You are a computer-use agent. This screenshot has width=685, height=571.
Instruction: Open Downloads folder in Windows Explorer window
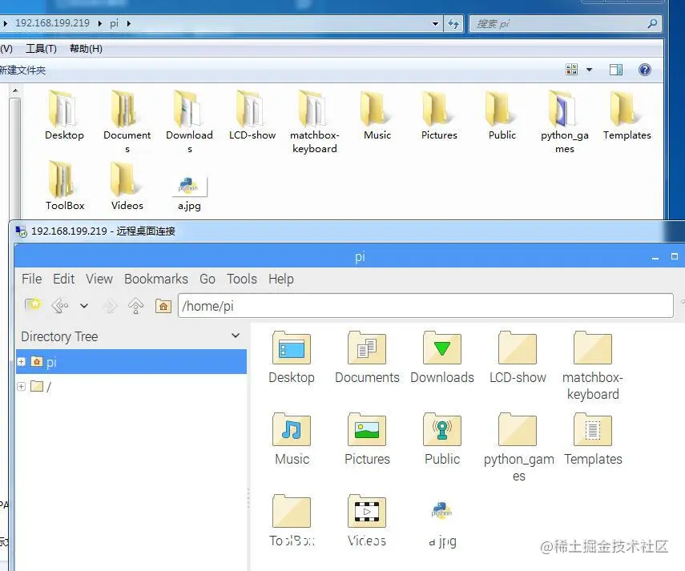pyautogui.click(x=189, y=122)
